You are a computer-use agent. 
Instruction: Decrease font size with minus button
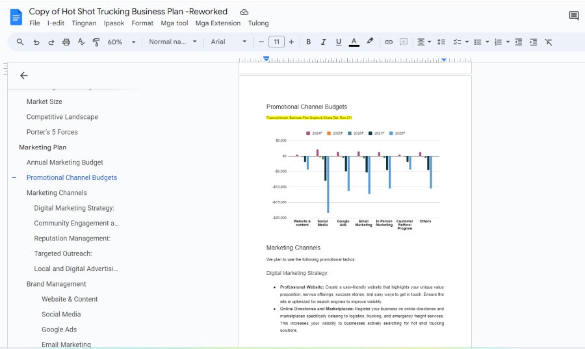pos(261,42)
